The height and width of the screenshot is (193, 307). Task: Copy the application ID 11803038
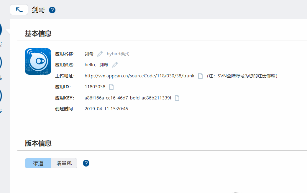tap(111, 87)
